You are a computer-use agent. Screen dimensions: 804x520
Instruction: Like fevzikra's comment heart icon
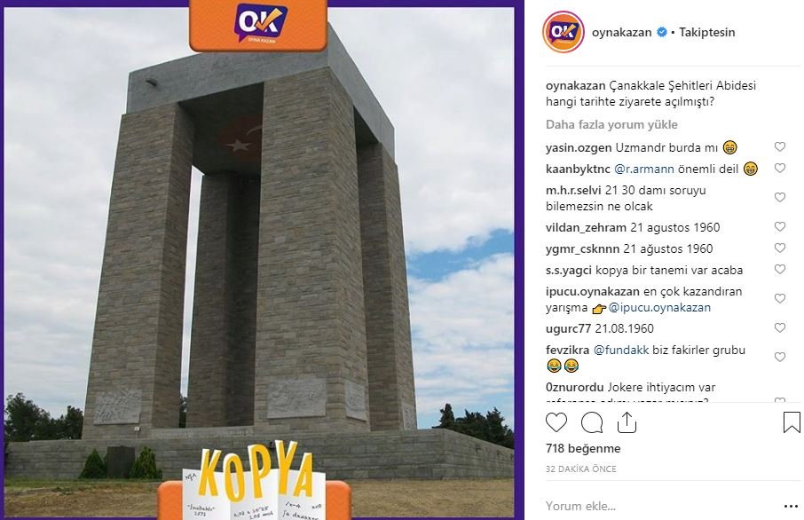tap(780, 357)
